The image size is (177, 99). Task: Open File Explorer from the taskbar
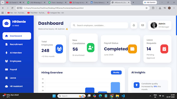pos(117,96)
